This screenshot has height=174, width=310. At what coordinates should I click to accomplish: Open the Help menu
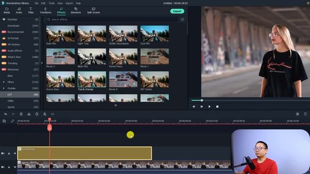(78, 3)
